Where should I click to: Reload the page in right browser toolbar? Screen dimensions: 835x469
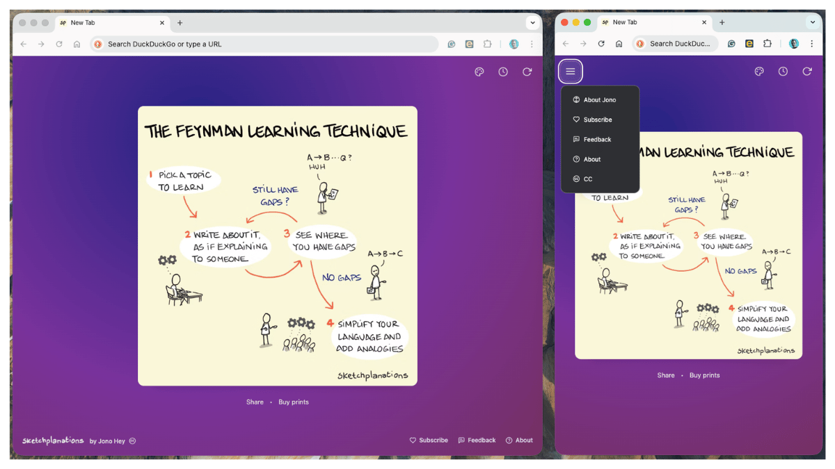point(601,43)
